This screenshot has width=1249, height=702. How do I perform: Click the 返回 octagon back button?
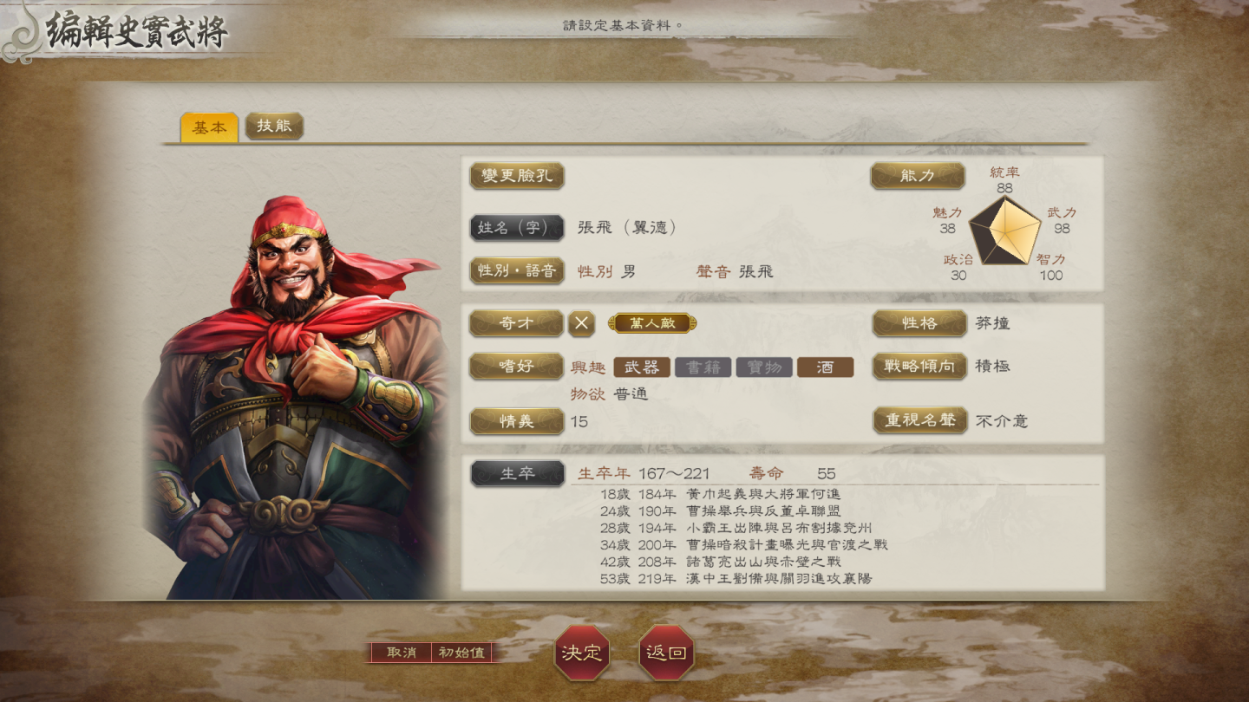coord(666,653)
